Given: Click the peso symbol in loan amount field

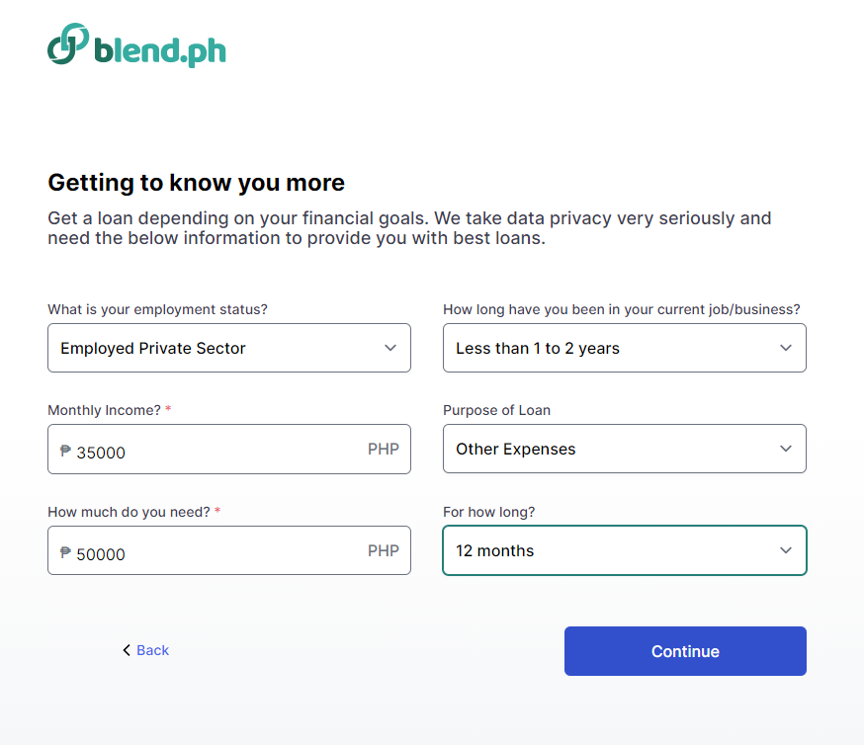Looking at the screenshot, I should pos(64,551).
